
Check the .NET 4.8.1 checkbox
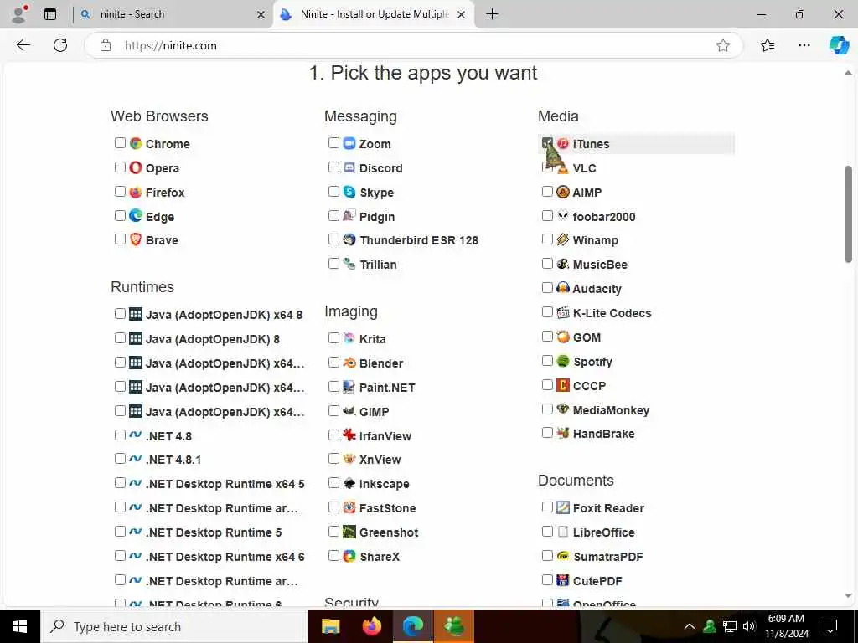[x=120, y=459]
